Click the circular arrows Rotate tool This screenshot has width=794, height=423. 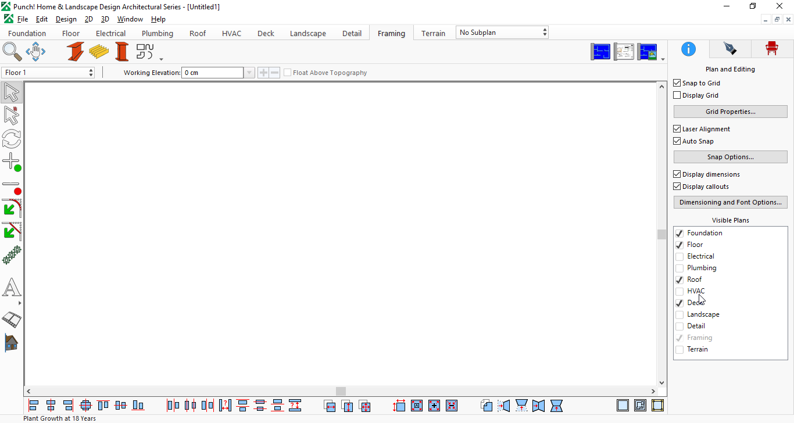tap(12, 139)
